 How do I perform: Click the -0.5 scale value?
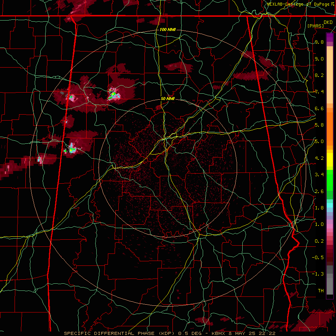click(x=318, y=258)
